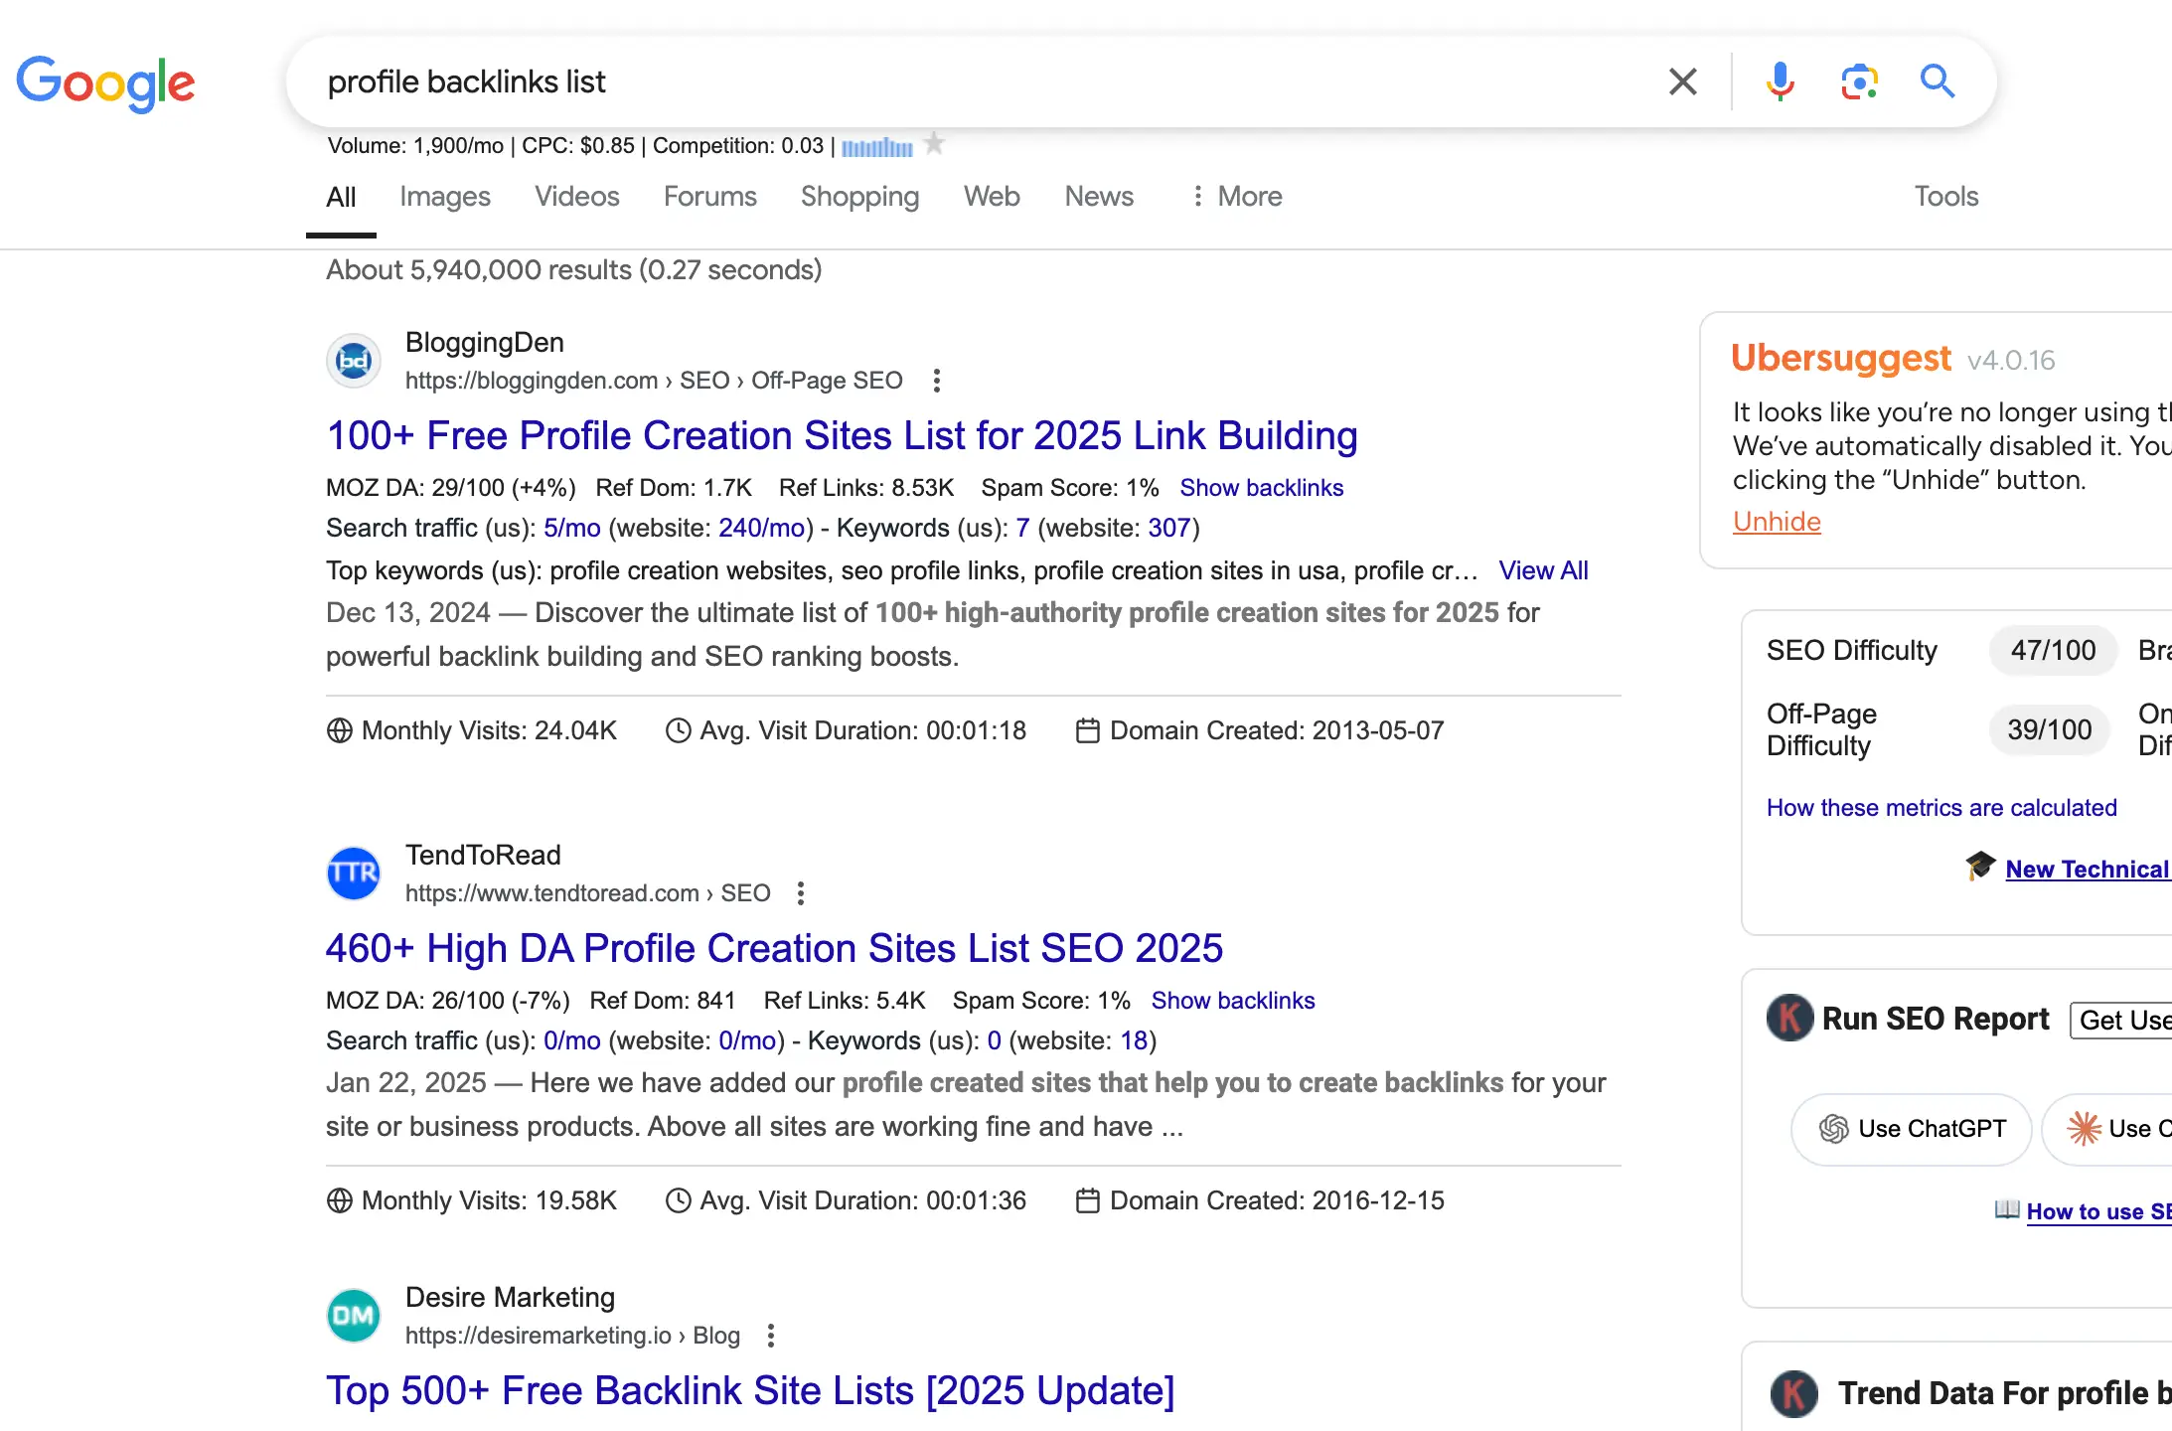The image size is (2172, 1431).
Task: Switch to the Videos tab
Action: [577, 197]
